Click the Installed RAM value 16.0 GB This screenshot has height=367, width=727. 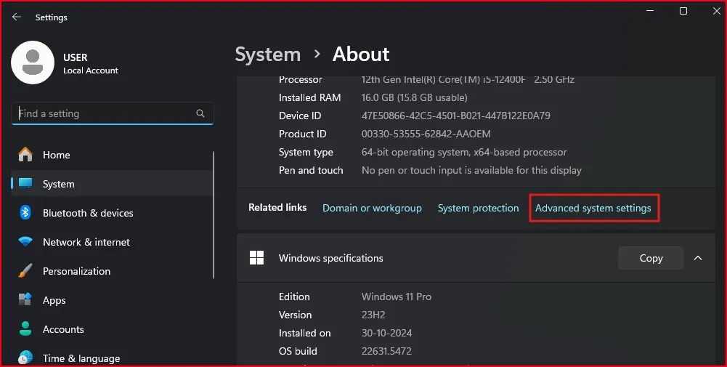tap(414, 97)
